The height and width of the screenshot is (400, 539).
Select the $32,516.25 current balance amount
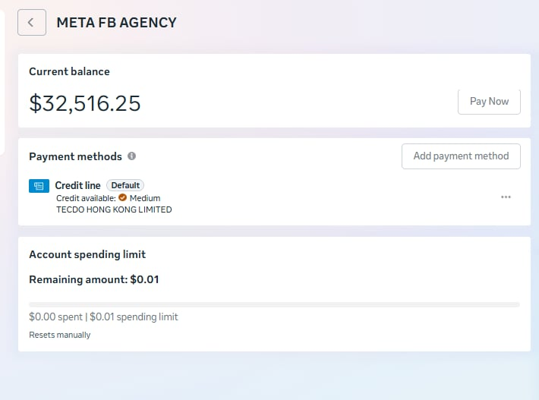85,103
